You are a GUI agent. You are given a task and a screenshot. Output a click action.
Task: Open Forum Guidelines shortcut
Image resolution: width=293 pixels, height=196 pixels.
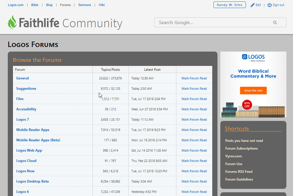coord(239,179)
